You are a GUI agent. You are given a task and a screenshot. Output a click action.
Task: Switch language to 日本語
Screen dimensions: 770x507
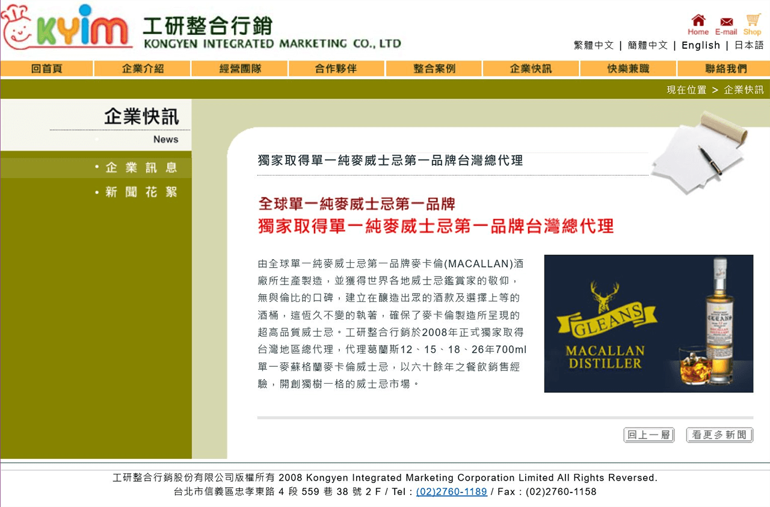pyautogui.click(x=749, y=45)
